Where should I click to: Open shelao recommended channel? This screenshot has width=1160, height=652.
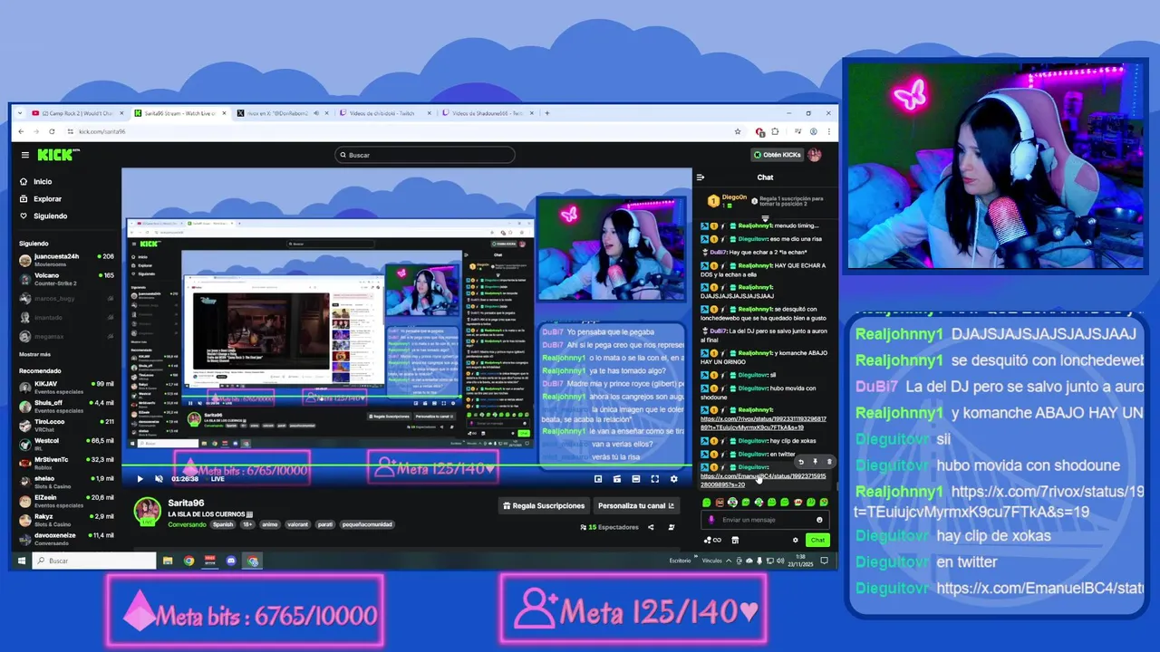click(67, 482)
